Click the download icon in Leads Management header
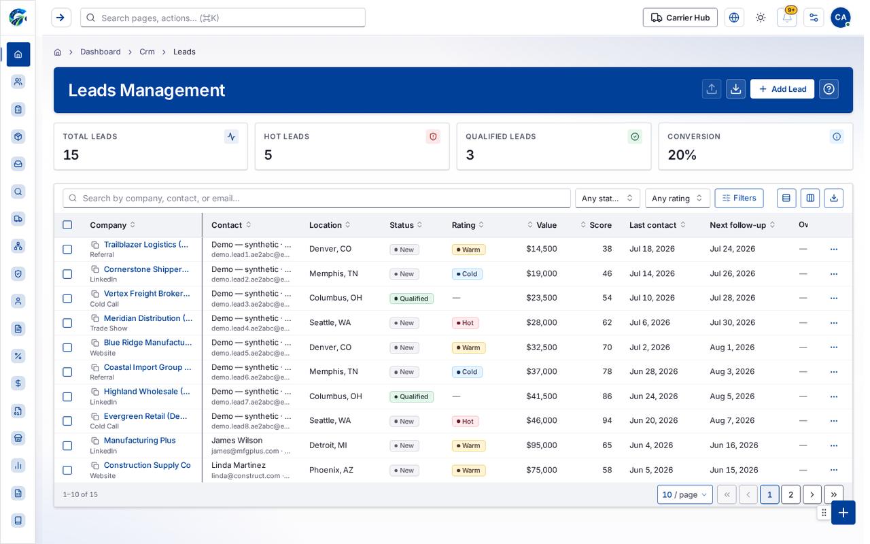 [735, 89]
